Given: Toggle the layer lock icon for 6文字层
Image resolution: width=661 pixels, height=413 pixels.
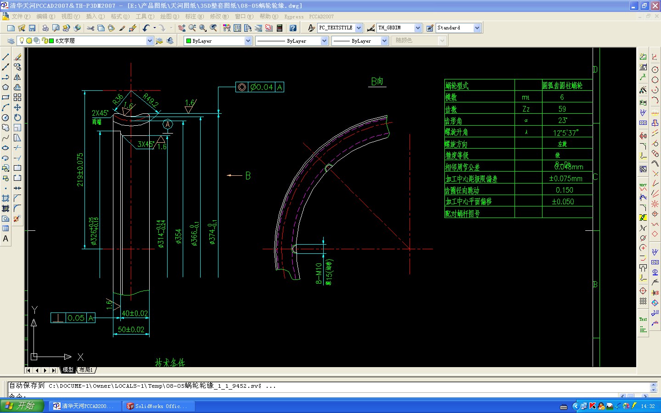Looking at the screenshot, I should (x=45, y=40).
